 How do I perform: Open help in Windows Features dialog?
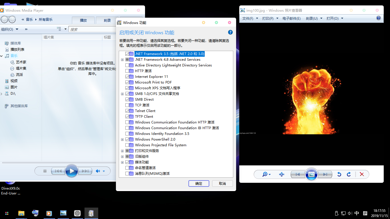click(230, 32)
